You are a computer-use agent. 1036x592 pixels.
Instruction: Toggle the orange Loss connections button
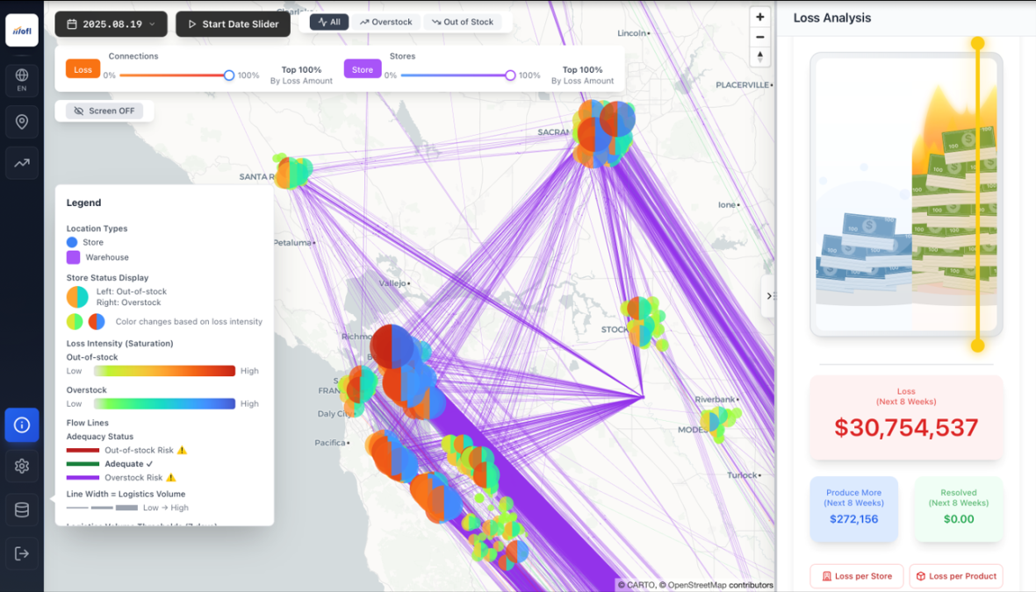pos(83,70)
